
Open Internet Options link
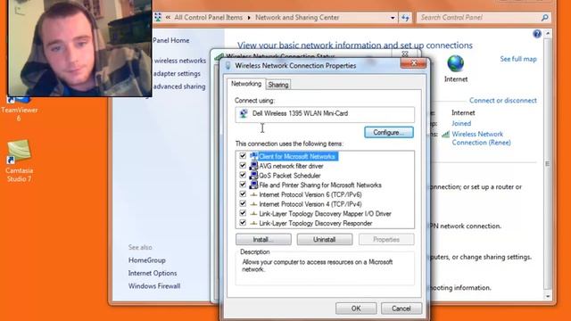pyautogui.click(x=153, y=273)
